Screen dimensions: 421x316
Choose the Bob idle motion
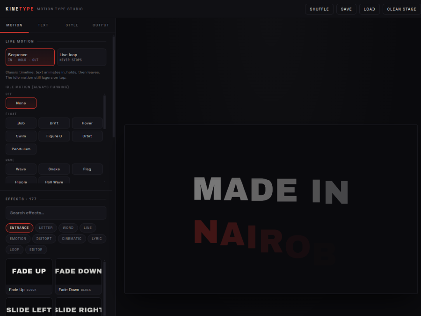coord(21,123)
